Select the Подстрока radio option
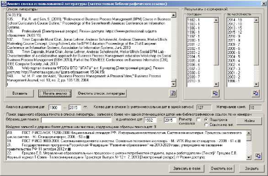The width and height of the screenshot is (268, 176). [x=206, y=120]
